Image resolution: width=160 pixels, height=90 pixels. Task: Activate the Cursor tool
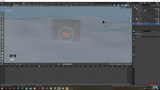[2, 13]
